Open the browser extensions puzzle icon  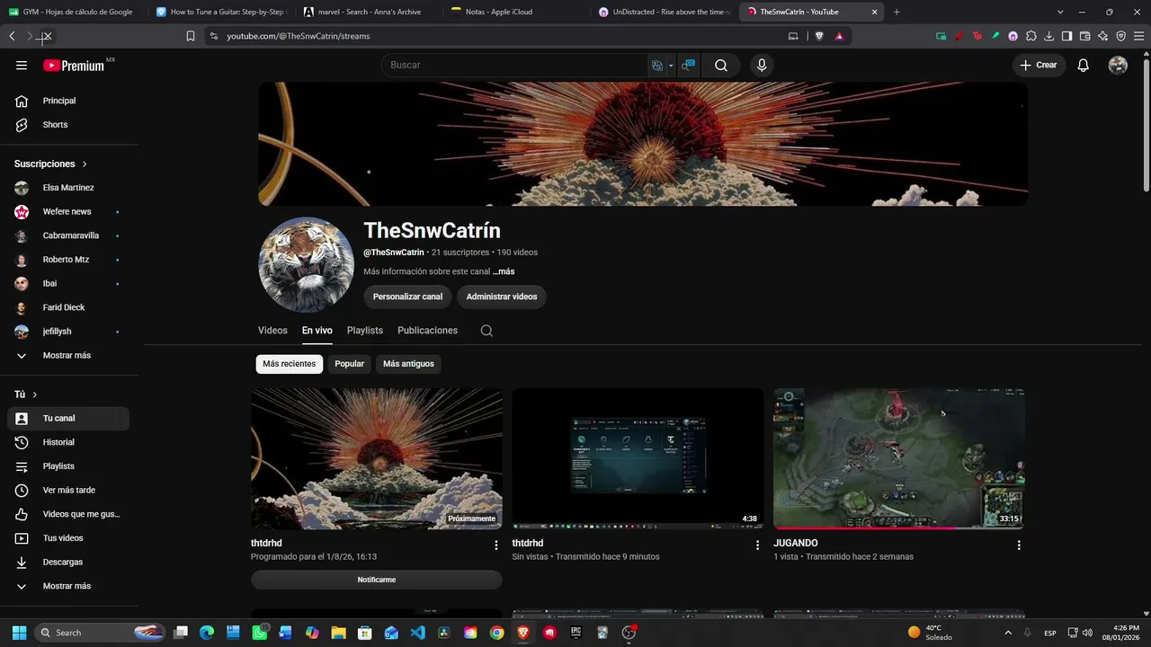[1031, 36]
